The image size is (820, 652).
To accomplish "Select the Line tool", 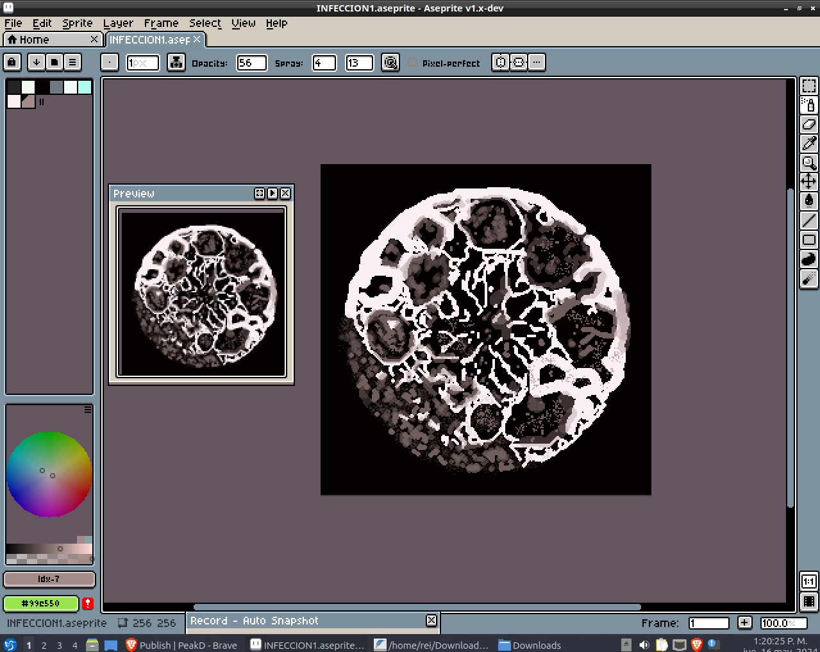I will pyautogui.click(x=809, y=221).
